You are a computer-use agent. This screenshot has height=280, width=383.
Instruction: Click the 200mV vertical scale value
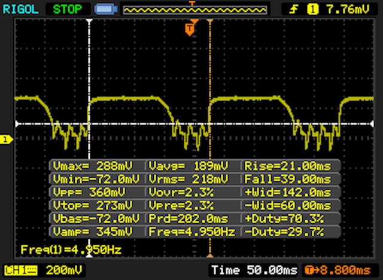click(64, 270)
